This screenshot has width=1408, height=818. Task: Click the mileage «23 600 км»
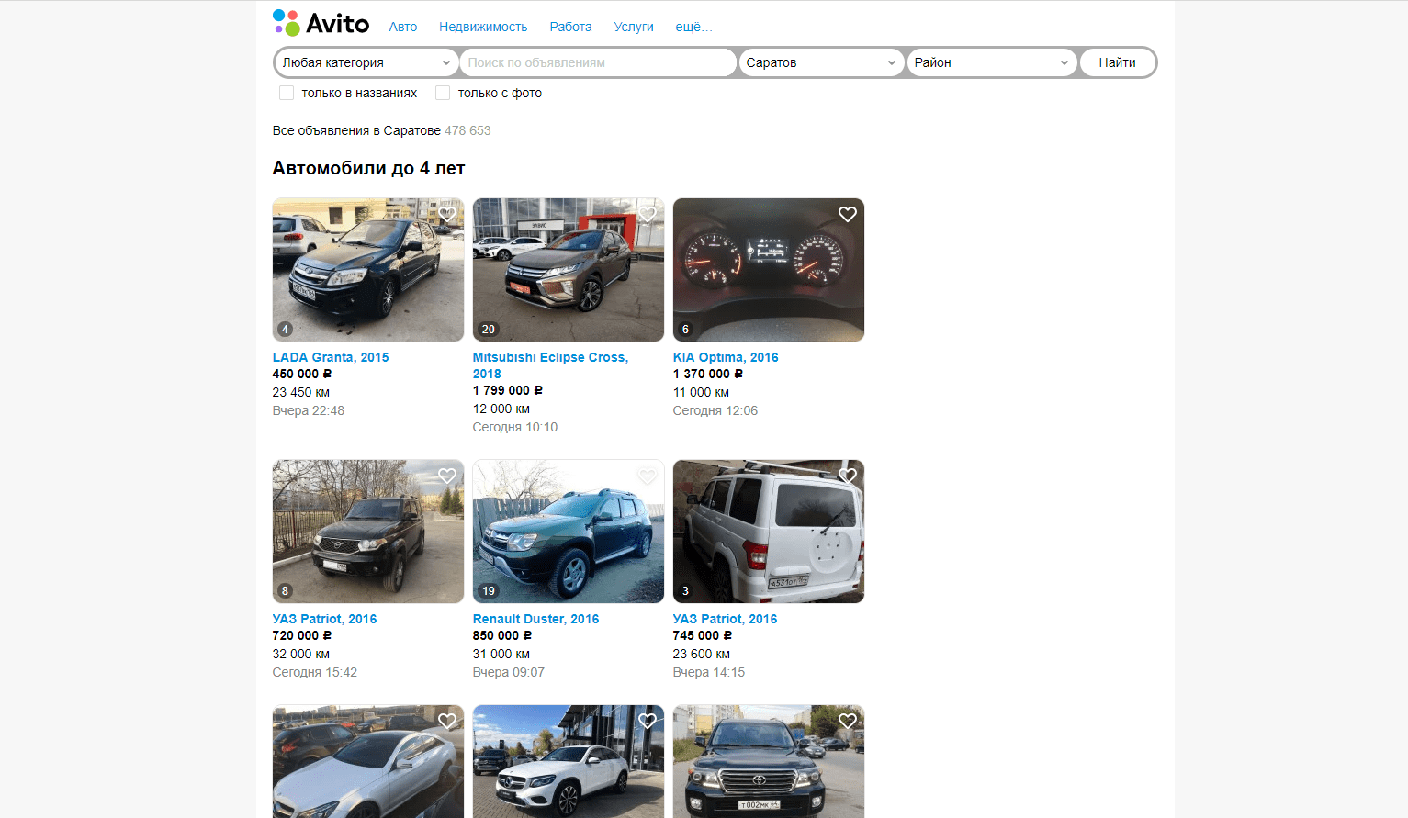click(x=702, y=654)
